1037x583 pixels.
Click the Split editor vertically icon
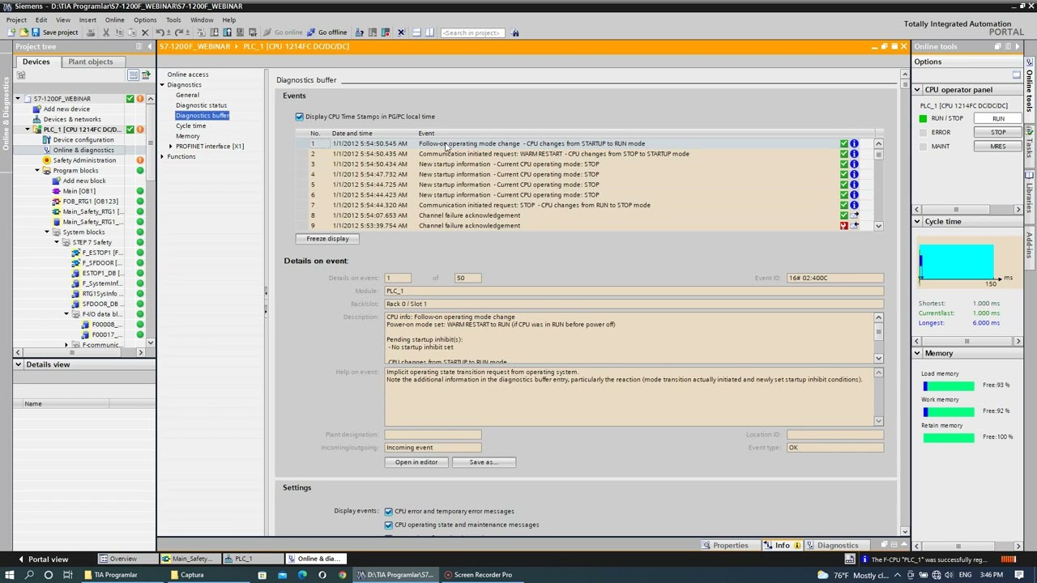point(429,32)
